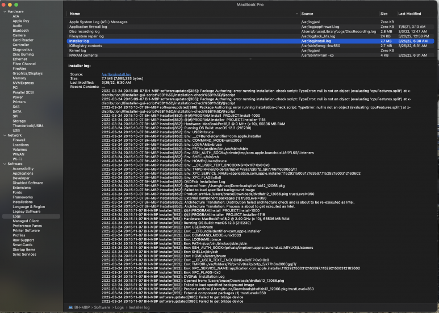The height and width of the screenshot is (313, 439).
Task: Select Thunderbolt/USB4 hardware item
Action: pos(28,126)
